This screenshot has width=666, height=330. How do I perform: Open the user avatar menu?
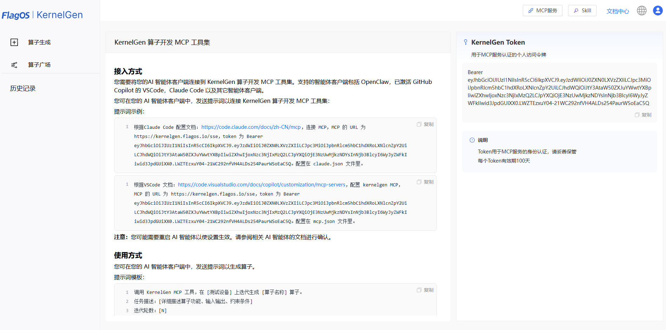pos(658,11)
